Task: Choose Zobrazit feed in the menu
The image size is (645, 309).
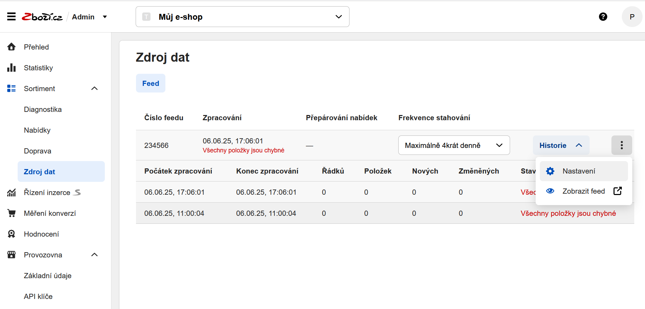Action: coord(583,191)
